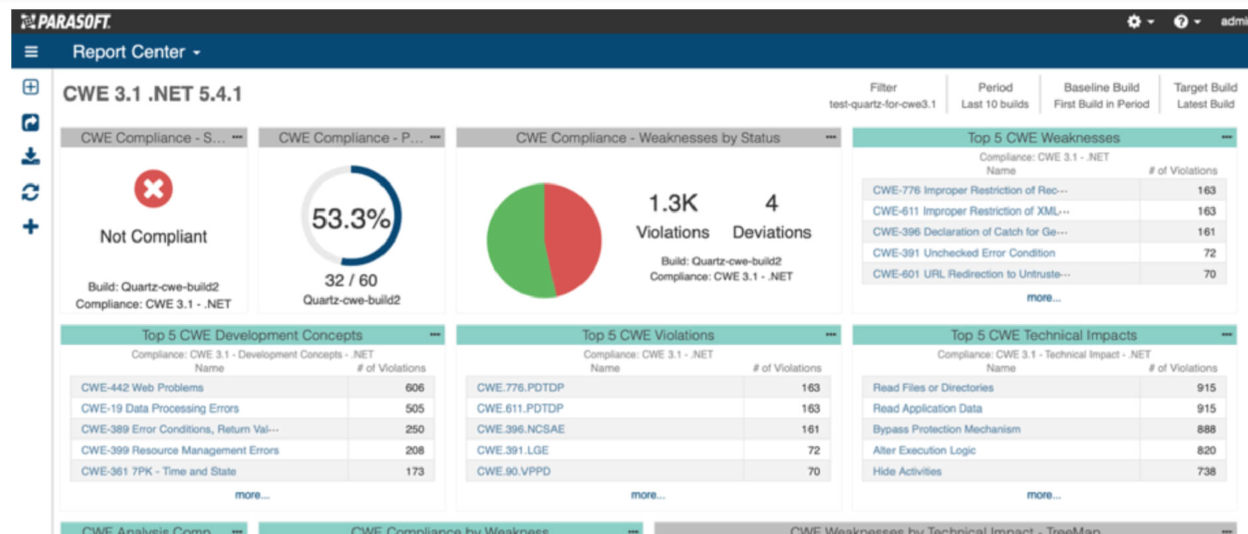Refresh the dashboard with refresh icon
The height and width of the screenshot is (534, 1248).
point(31,192)
